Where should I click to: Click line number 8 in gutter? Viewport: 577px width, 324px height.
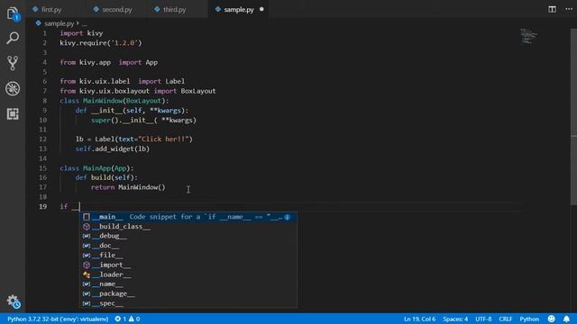(x=44, y=101)
